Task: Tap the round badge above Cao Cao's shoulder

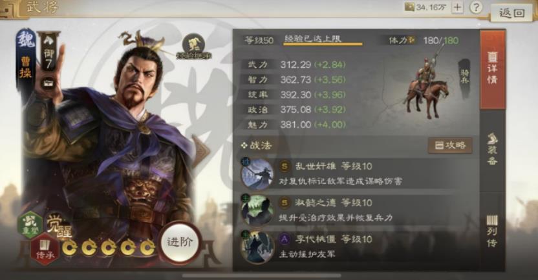Action: pos(193,47)
